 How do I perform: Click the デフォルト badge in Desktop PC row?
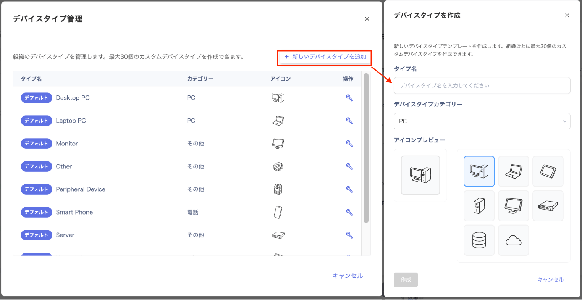click(x=36, y=98)
